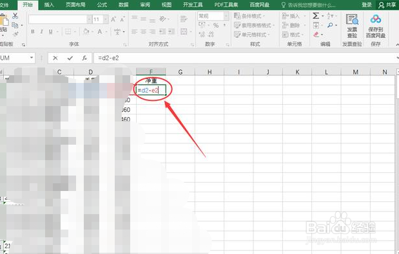Click the increase decimal icon
The height and width of the screenshot is (254, 399).
(x=202, y=34)
